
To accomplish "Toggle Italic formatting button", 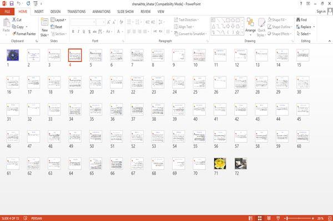I will (x=78, y=32).
